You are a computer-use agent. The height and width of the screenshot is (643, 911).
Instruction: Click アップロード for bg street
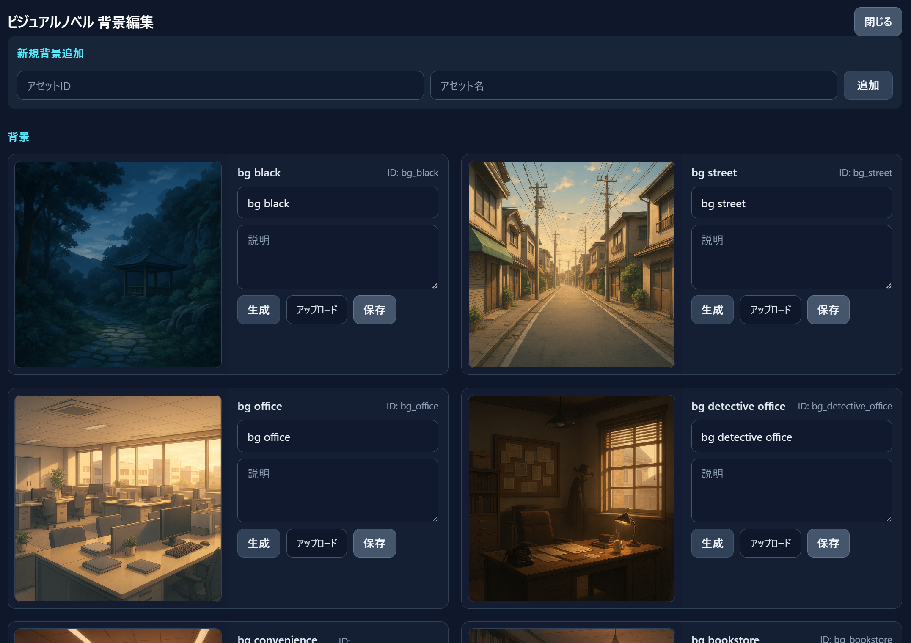[x=771, y=310]
